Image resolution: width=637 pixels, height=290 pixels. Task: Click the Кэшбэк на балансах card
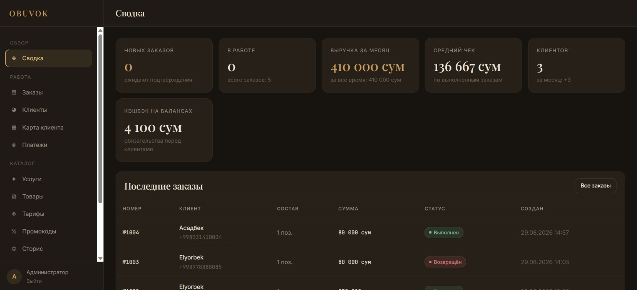[164, 130]
